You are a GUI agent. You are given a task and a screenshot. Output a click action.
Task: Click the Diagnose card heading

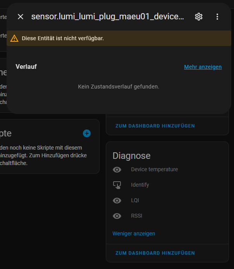coord(132,156)
